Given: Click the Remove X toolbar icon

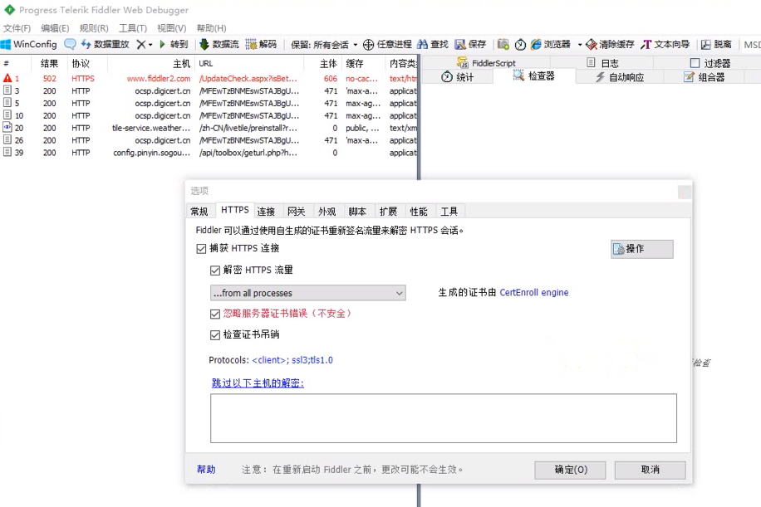Looking at the screenshot, I should (x=140, y=45).
